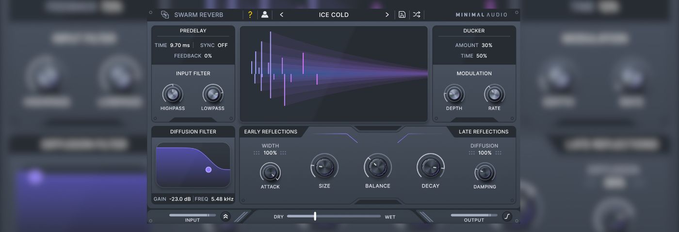Click the Minimal Audio brand logo
This screenshot has width=679, height=232.
[481, 15]
